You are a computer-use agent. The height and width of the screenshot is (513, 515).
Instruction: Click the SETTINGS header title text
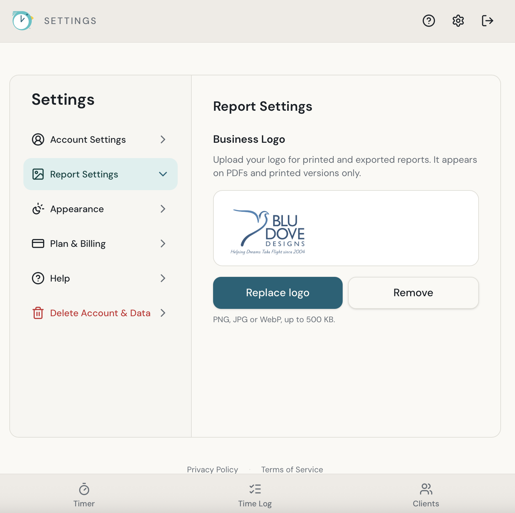[70, 21]
